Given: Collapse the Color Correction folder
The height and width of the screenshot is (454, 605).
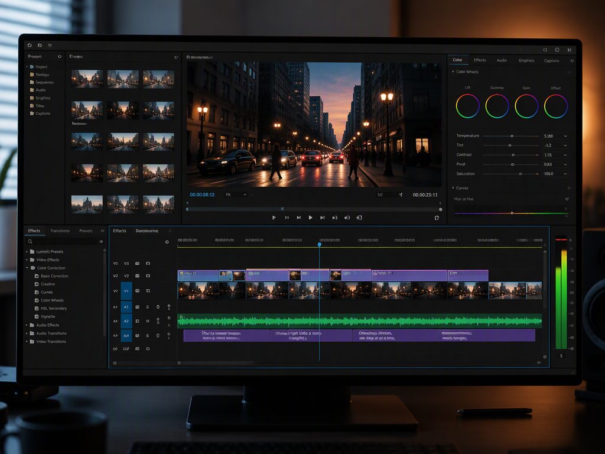Looking at the screenshot, I should [27, 268].
